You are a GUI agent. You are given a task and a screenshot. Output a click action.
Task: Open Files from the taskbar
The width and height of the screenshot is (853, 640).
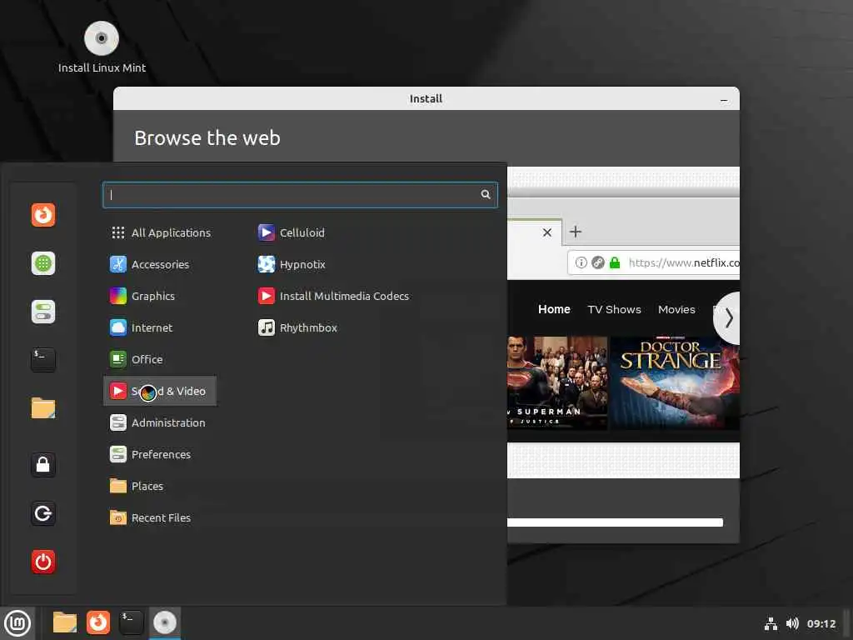click(65, 622)
